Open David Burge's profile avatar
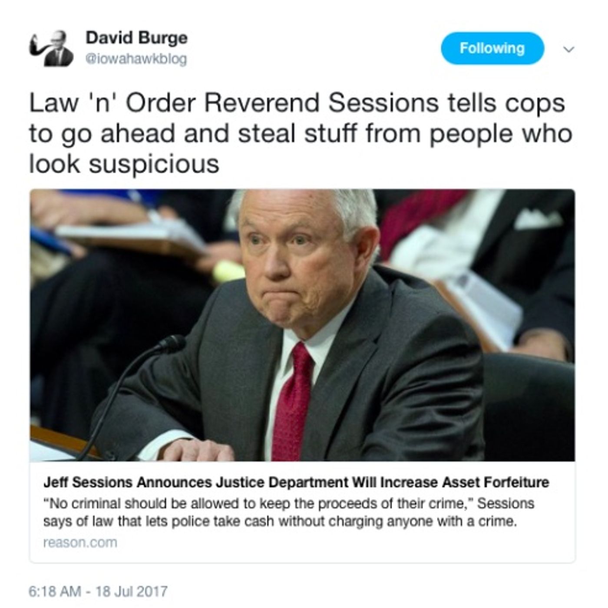This screenshot has width=608, height=608. [x=51, y=47]
